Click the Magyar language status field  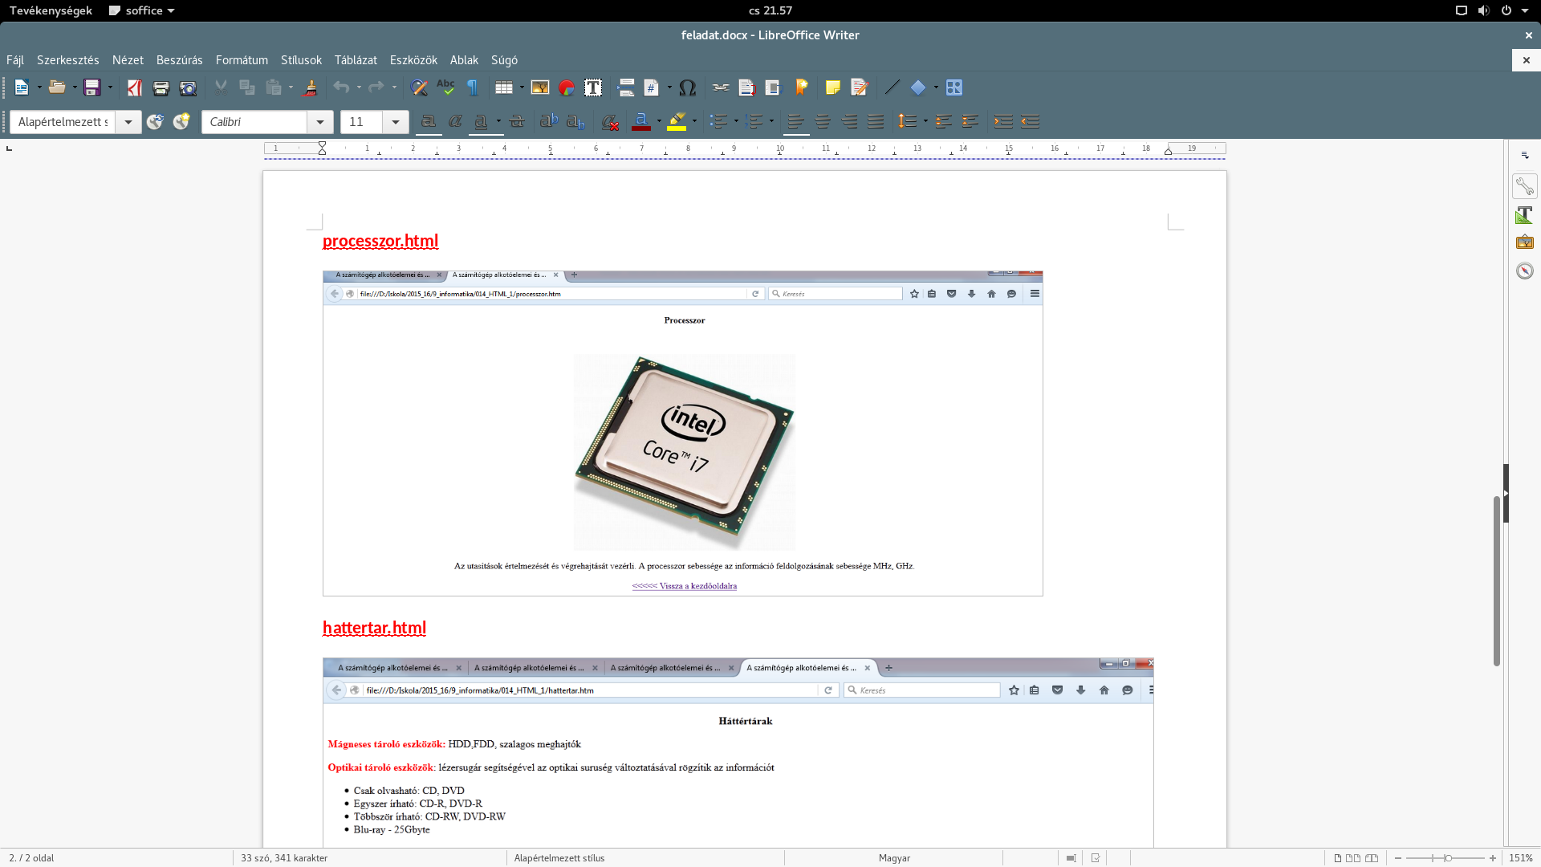(894, 858)
